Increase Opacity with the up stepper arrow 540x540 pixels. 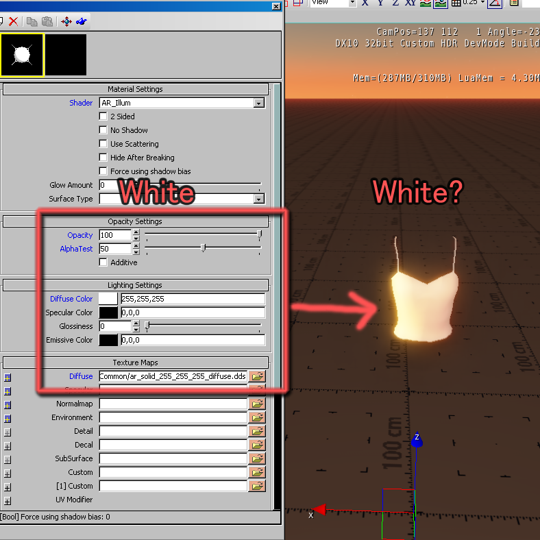point(136,232)
